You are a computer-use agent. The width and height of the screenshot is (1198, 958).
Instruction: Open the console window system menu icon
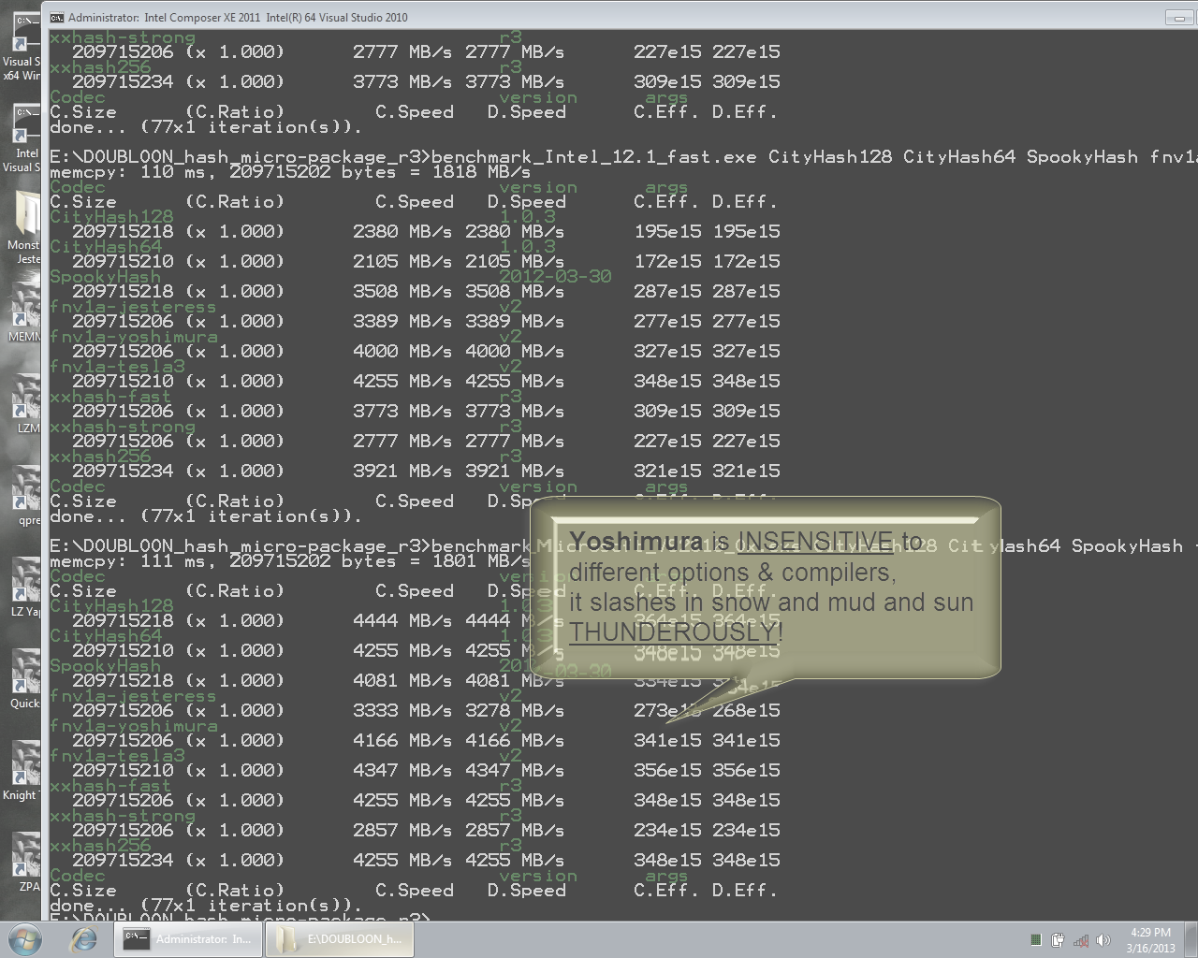tap(57, 17)
